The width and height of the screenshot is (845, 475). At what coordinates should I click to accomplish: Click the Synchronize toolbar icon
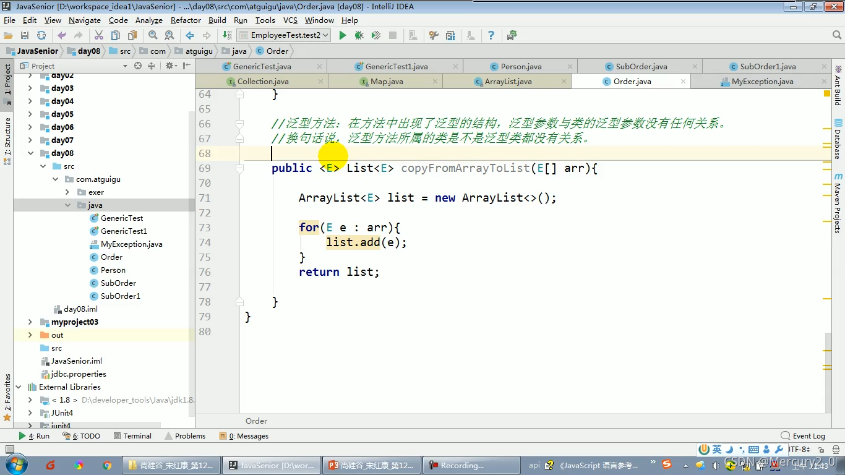click(41, 35)
